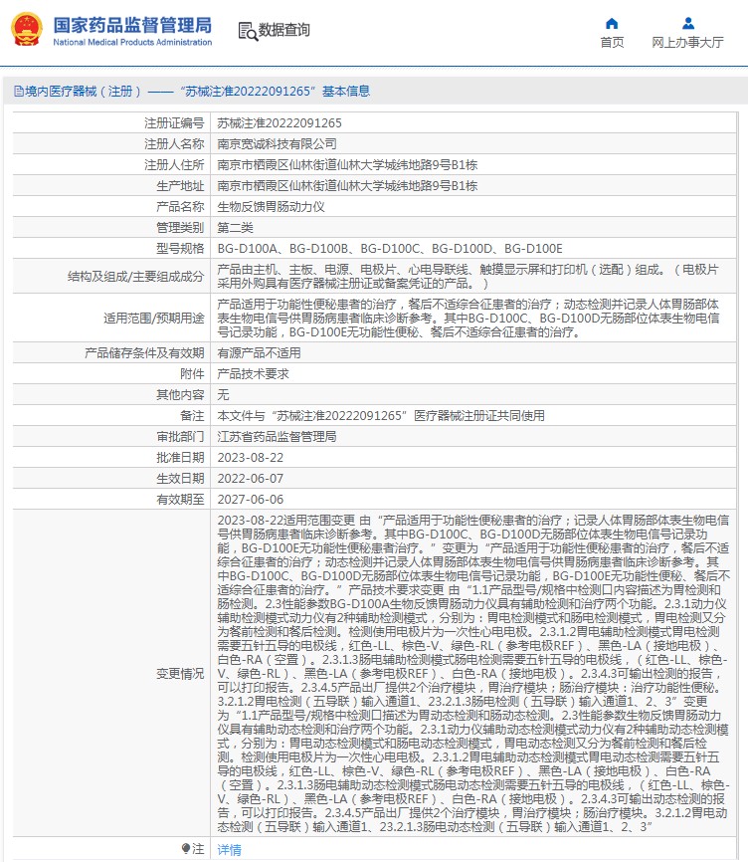Click the 批准日期 label

click(x=180, y=458)
